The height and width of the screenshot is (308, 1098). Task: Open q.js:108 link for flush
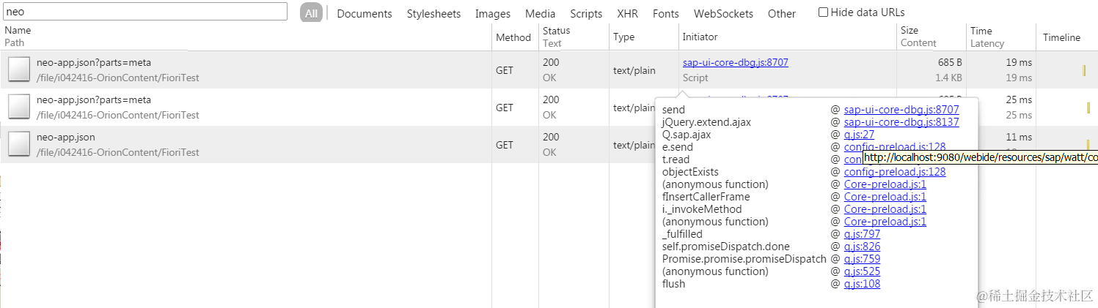pyautogui.click(x=862, y=284)
